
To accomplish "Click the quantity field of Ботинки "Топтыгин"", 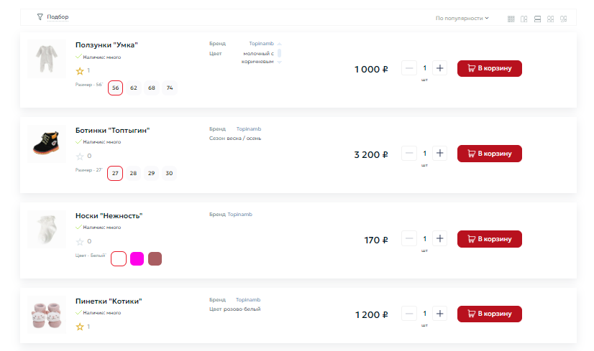I will [x=424, y=154].
